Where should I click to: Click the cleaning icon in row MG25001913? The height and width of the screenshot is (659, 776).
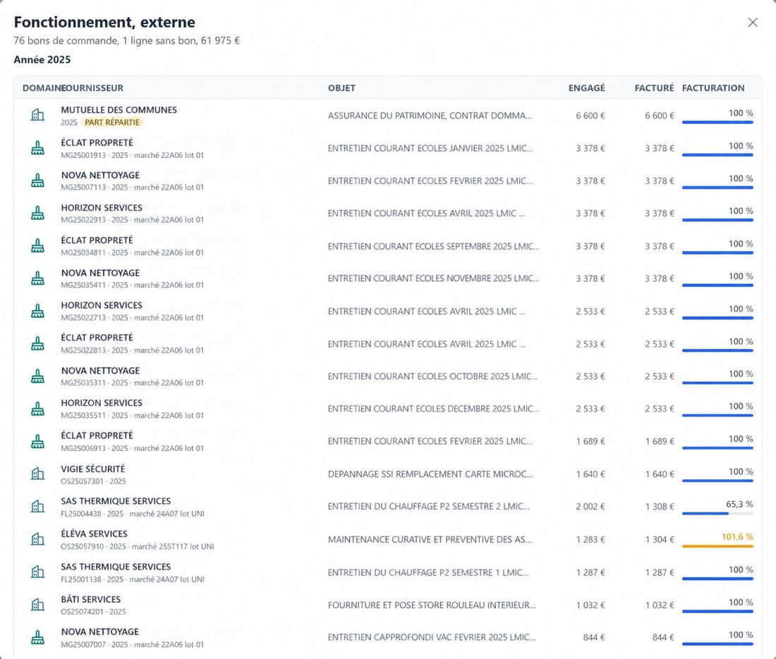point(37,148)
